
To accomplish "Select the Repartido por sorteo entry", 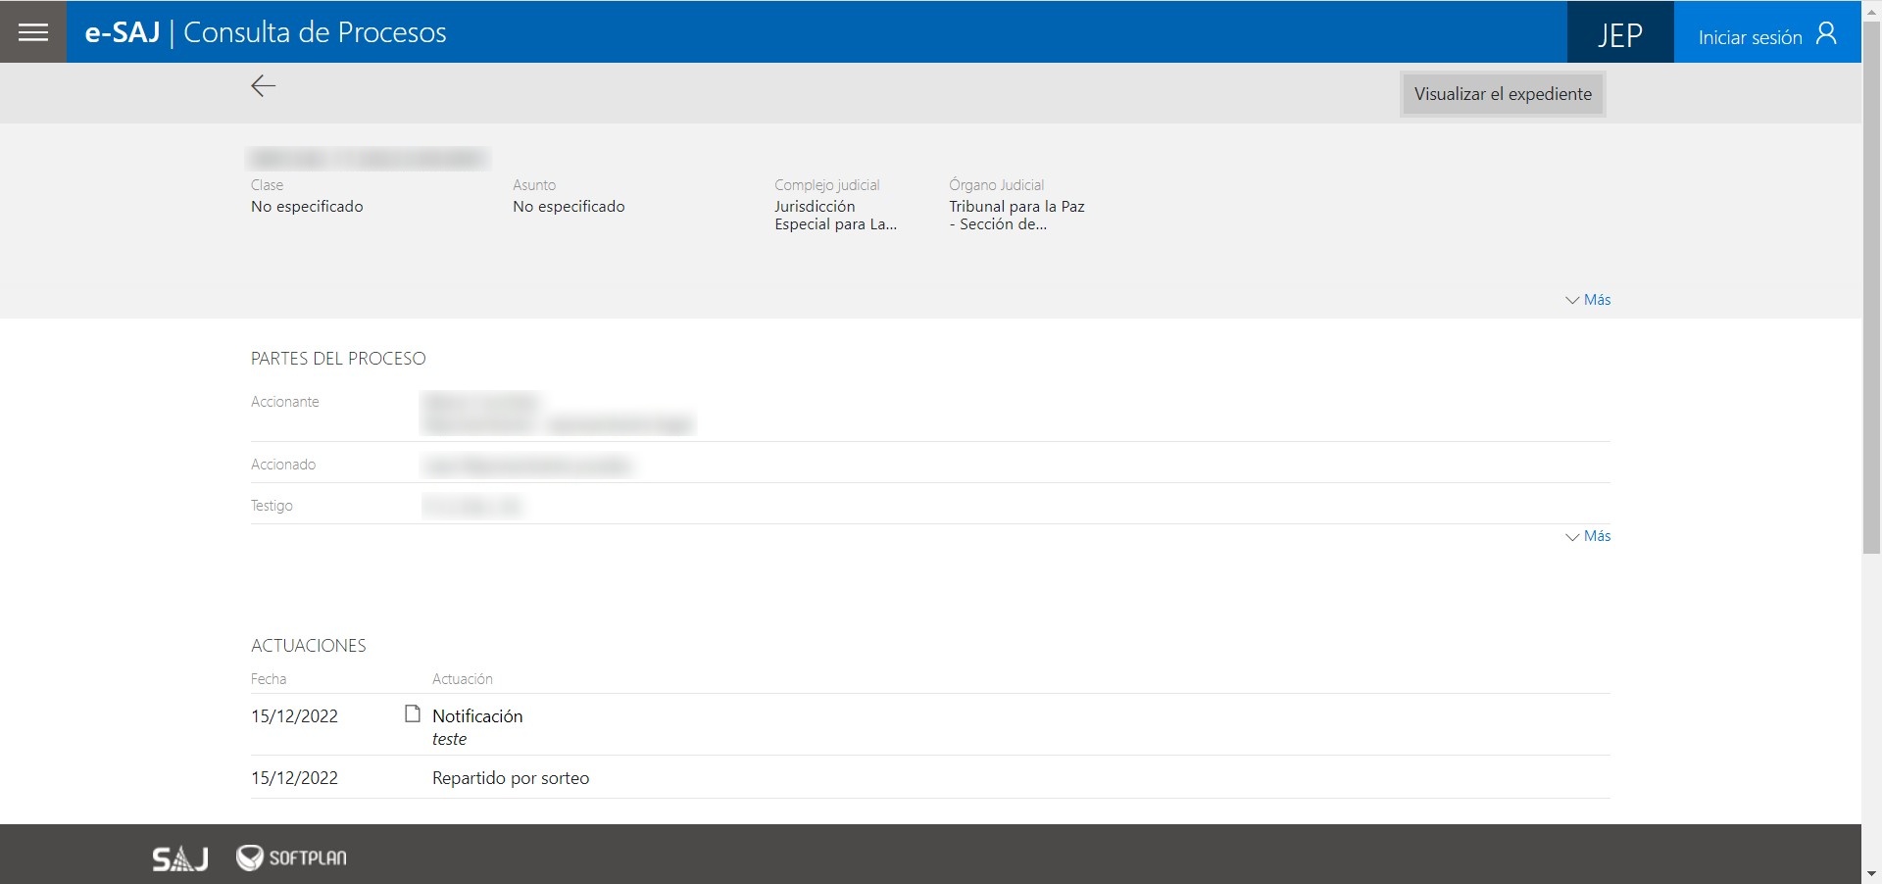I will coord(511,778).
